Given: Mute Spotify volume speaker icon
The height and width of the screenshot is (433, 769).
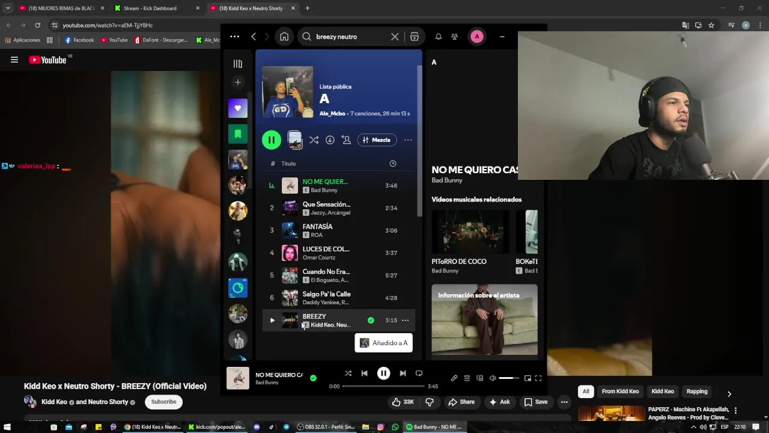Looking at the screenshot, I should click(x=493, y=378).
